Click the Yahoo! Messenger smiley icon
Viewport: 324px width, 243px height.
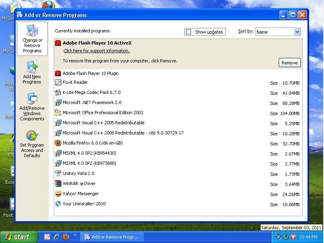(58, 194)
